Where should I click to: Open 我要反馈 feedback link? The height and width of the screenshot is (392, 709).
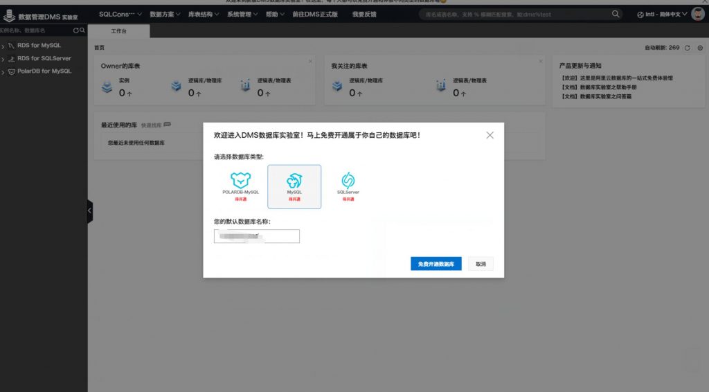click(x=364, y=14)
